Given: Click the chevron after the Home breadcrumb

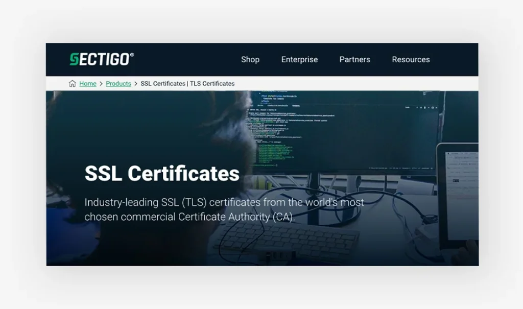Looking at the screenshot, I should coord(101,84).
